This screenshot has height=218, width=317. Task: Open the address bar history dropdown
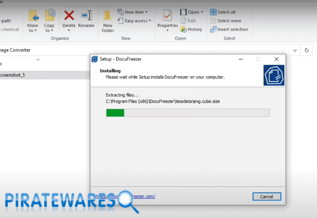(x=295, y=50)
